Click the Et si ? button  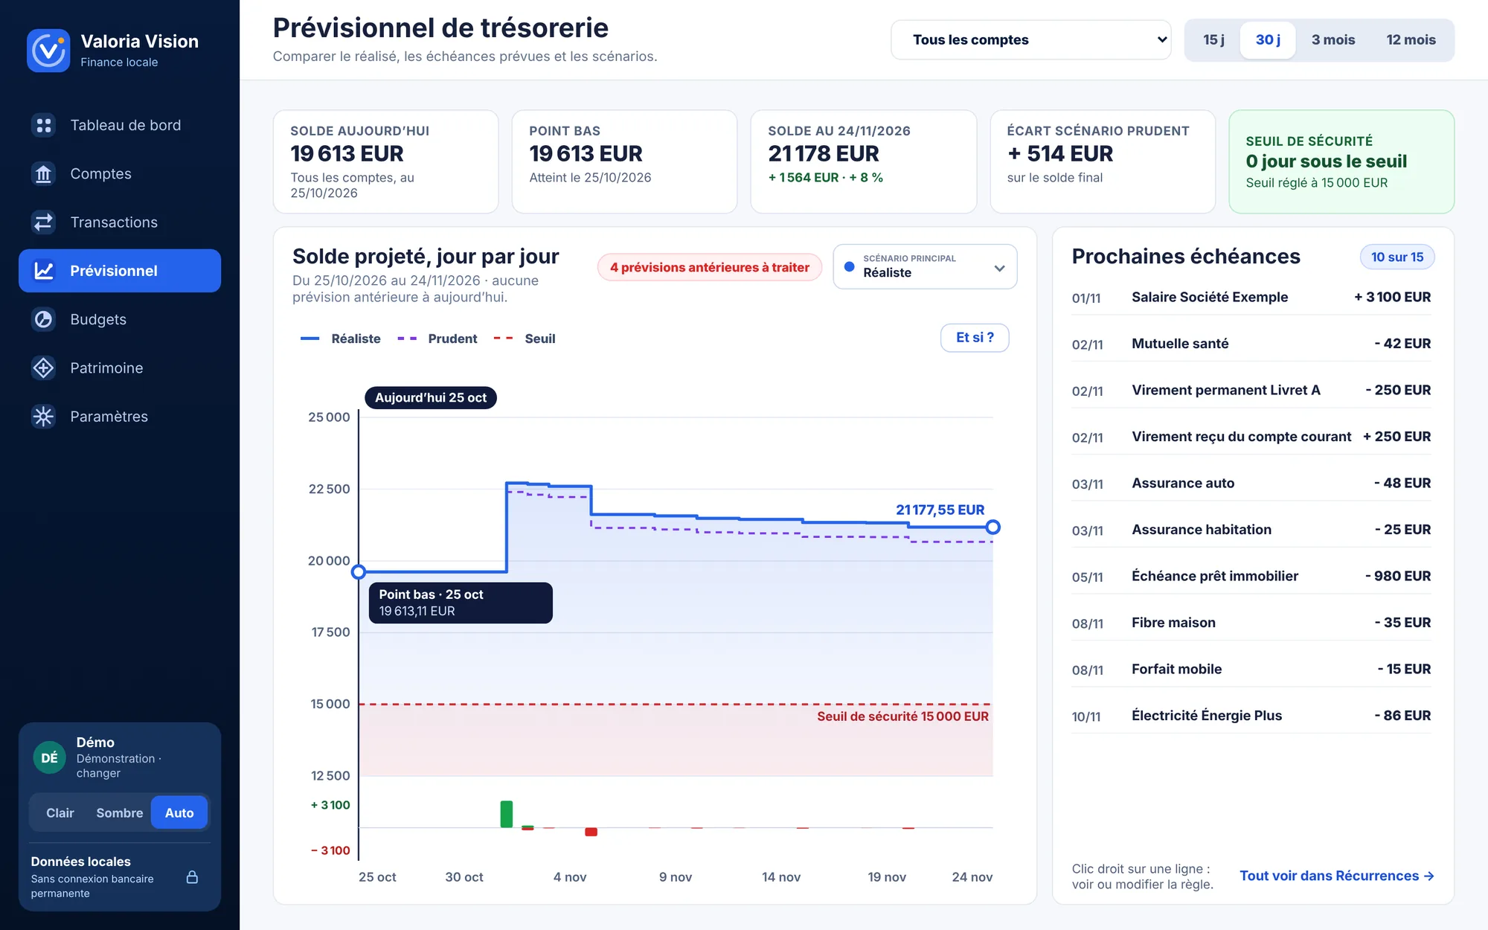(x=975, y=338)
